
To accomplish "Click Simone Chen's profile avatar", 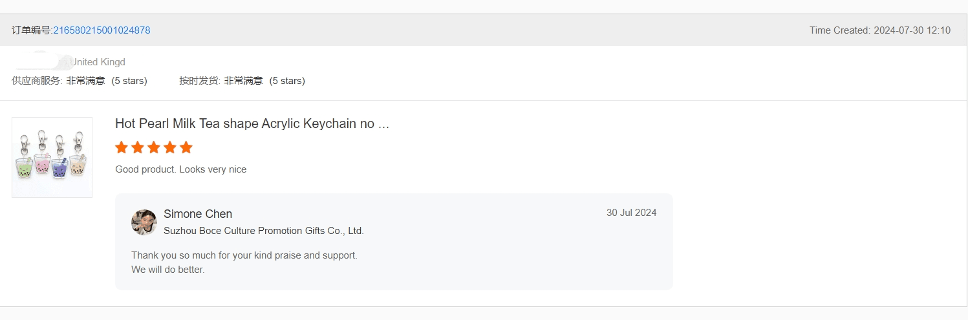I will [144, 222].
